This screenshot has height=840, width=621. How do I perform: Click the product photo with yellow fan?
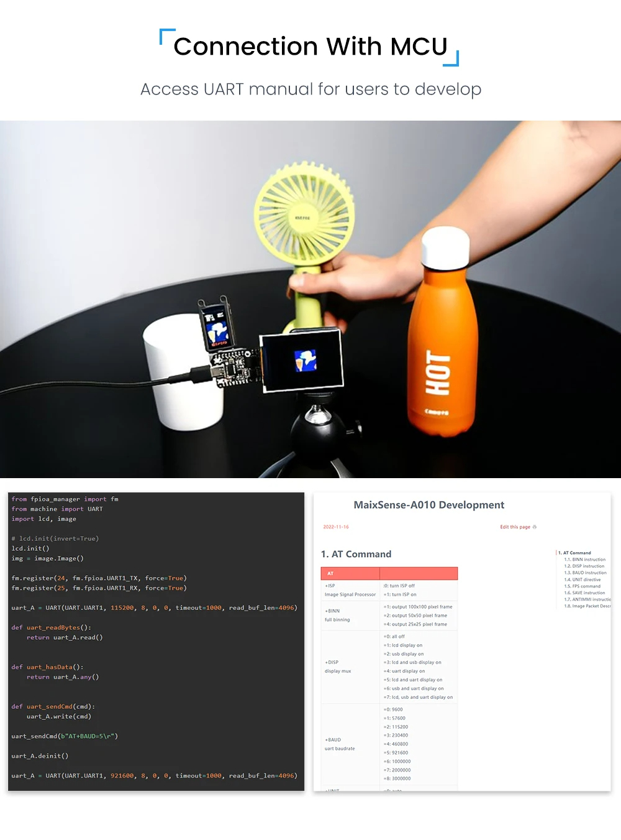pos(310,299)
